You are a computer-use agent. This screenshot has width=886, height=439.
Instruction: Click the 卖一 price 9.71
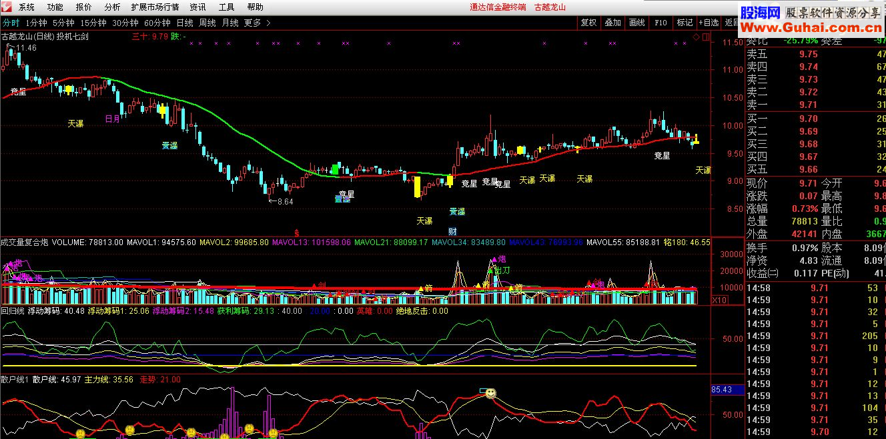point(807,105)
